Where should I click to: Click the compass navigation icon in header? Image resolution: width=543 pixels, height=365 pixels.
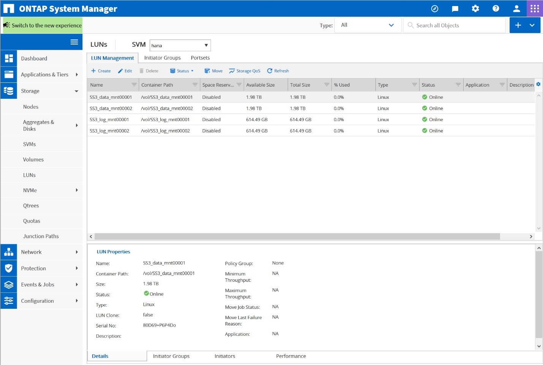435,8
